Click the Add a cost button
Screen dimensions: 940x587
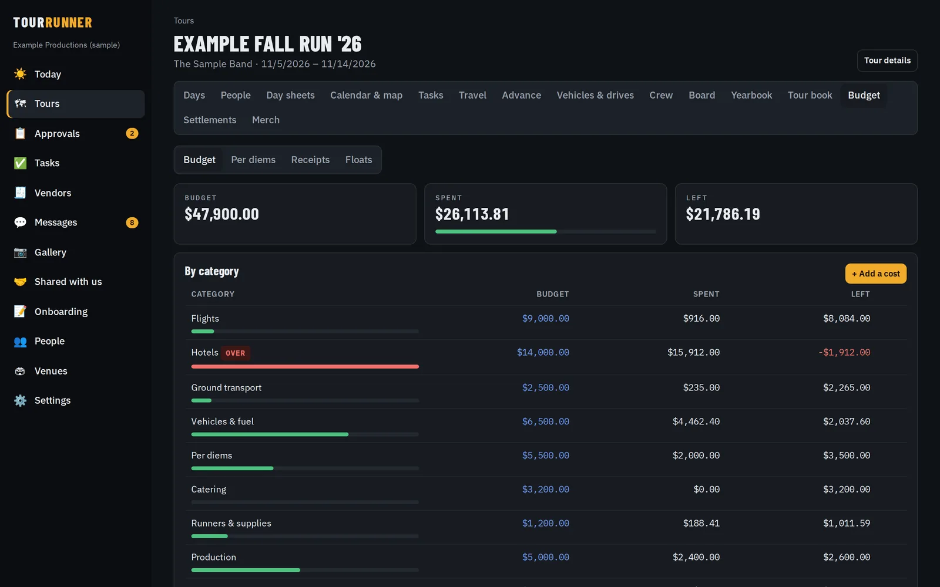click(875, 274)
